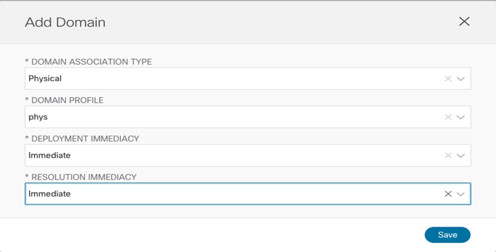Select the Deployment Immediacy Immediate field
496x252 pixels.
pos(248,155)
